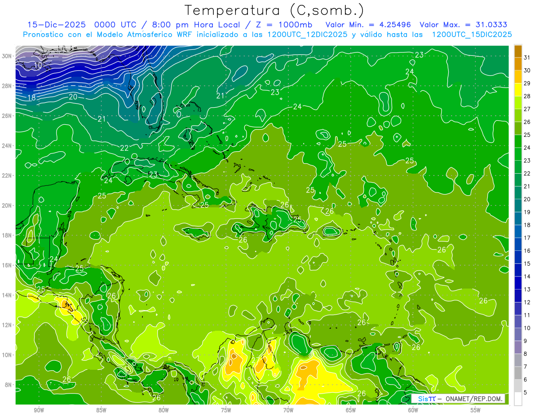This screenshot has height=416, width=539.
Task: Click the WRF model forecast description line
Action: tap(267, 35)
